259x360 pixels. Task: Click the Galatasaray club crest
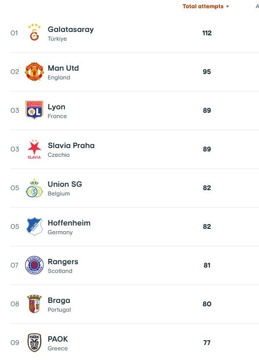tap(34, 32)
